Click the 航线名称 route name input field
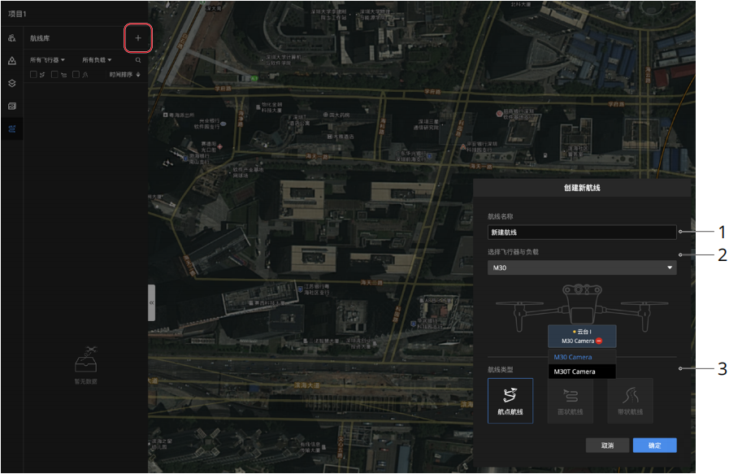Image resolution: width=729 pixels, height=474 pixels. coord(582,232)
